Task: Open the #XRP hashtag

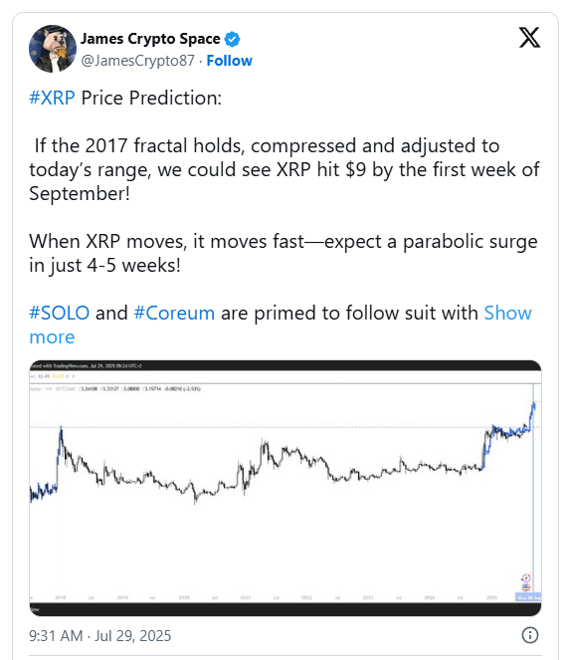Action: point(52,98)
